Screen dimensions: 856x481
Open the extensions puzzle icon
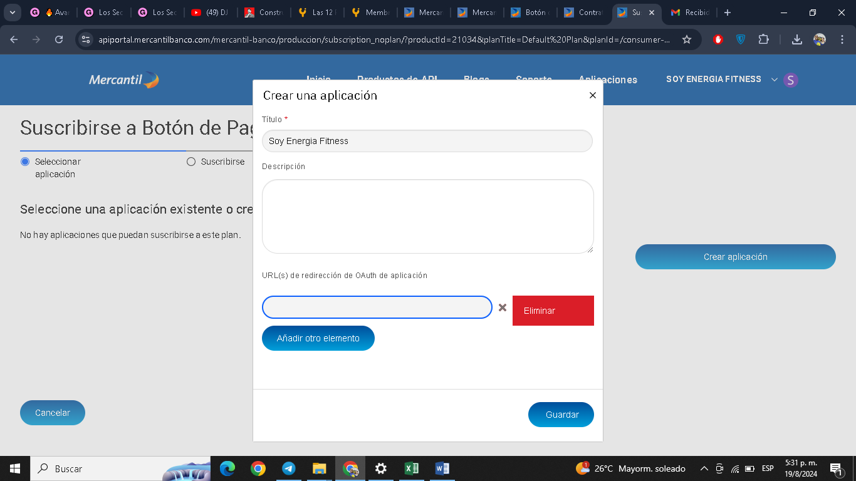763,39
